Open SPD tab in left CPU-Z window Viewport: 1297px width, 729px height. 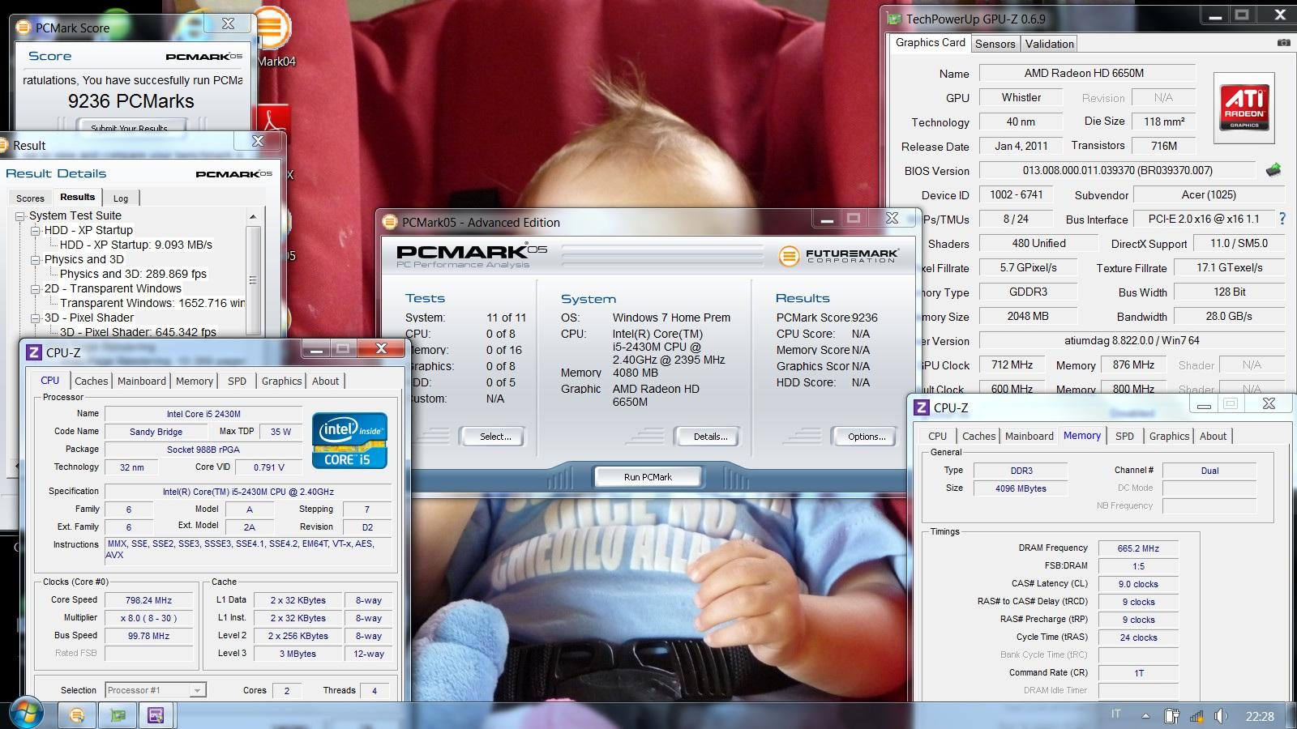(x=237, y=381)
